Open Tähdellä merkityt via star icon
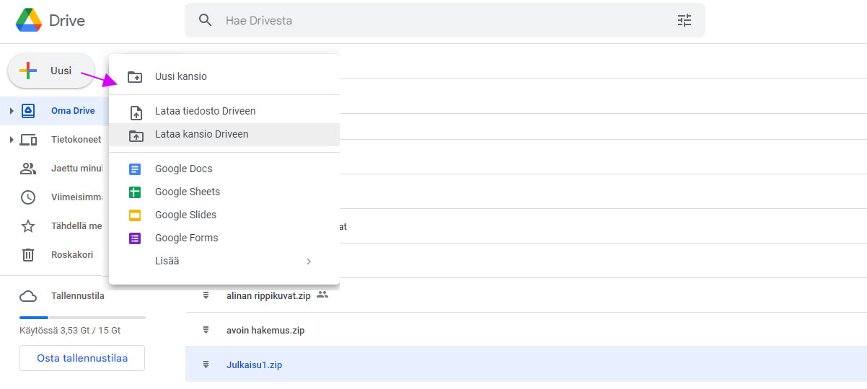Image resolution: width=867 pixels, height=389 pixels. 28,226
